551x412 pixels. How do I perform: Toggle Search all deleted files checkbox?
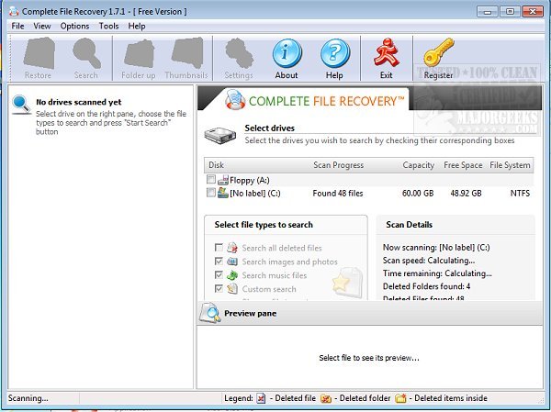pyautogui.click(x=219, y=248)
